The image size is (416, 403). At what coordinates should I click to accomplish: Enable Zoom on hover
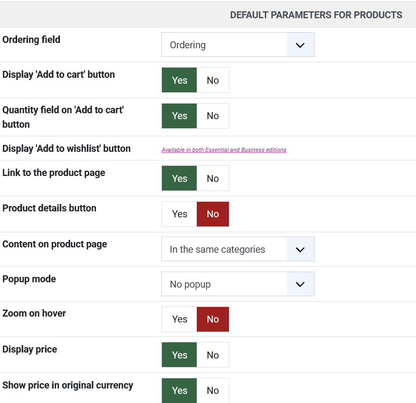click(180, 319)
